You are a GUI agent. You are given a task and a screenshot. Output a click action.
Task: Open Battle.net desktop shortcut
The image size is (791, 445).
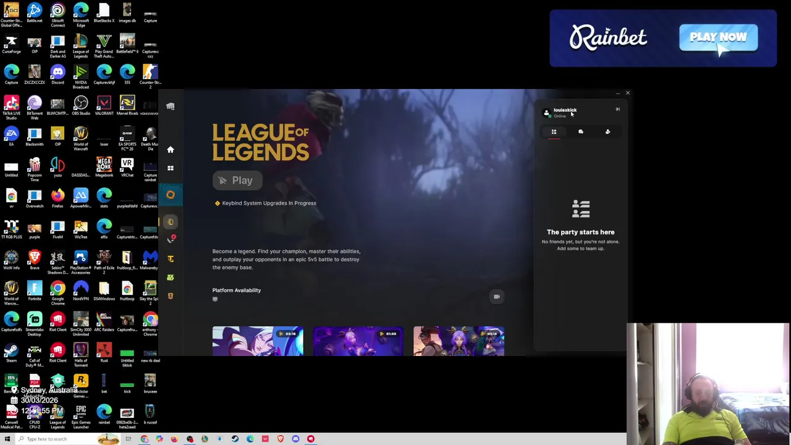(35, 13)
